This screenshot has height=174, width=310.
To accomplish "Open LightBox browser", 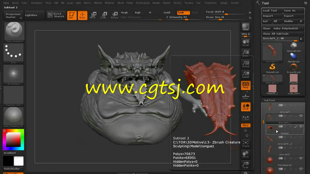I will [34, 15].
